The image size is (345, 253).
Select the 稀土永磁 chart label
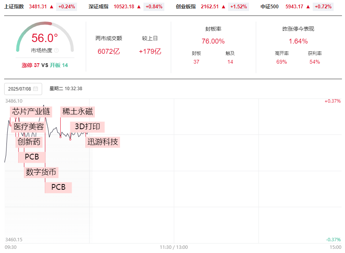[x=77, y=112]
